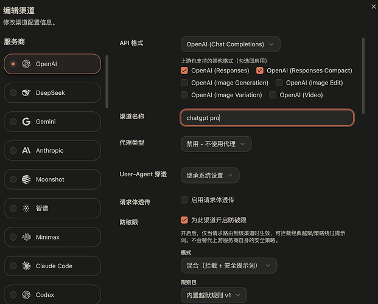Tick the 启用请求体透传 checkbox
378x304 pixels.
coord(184,200)
